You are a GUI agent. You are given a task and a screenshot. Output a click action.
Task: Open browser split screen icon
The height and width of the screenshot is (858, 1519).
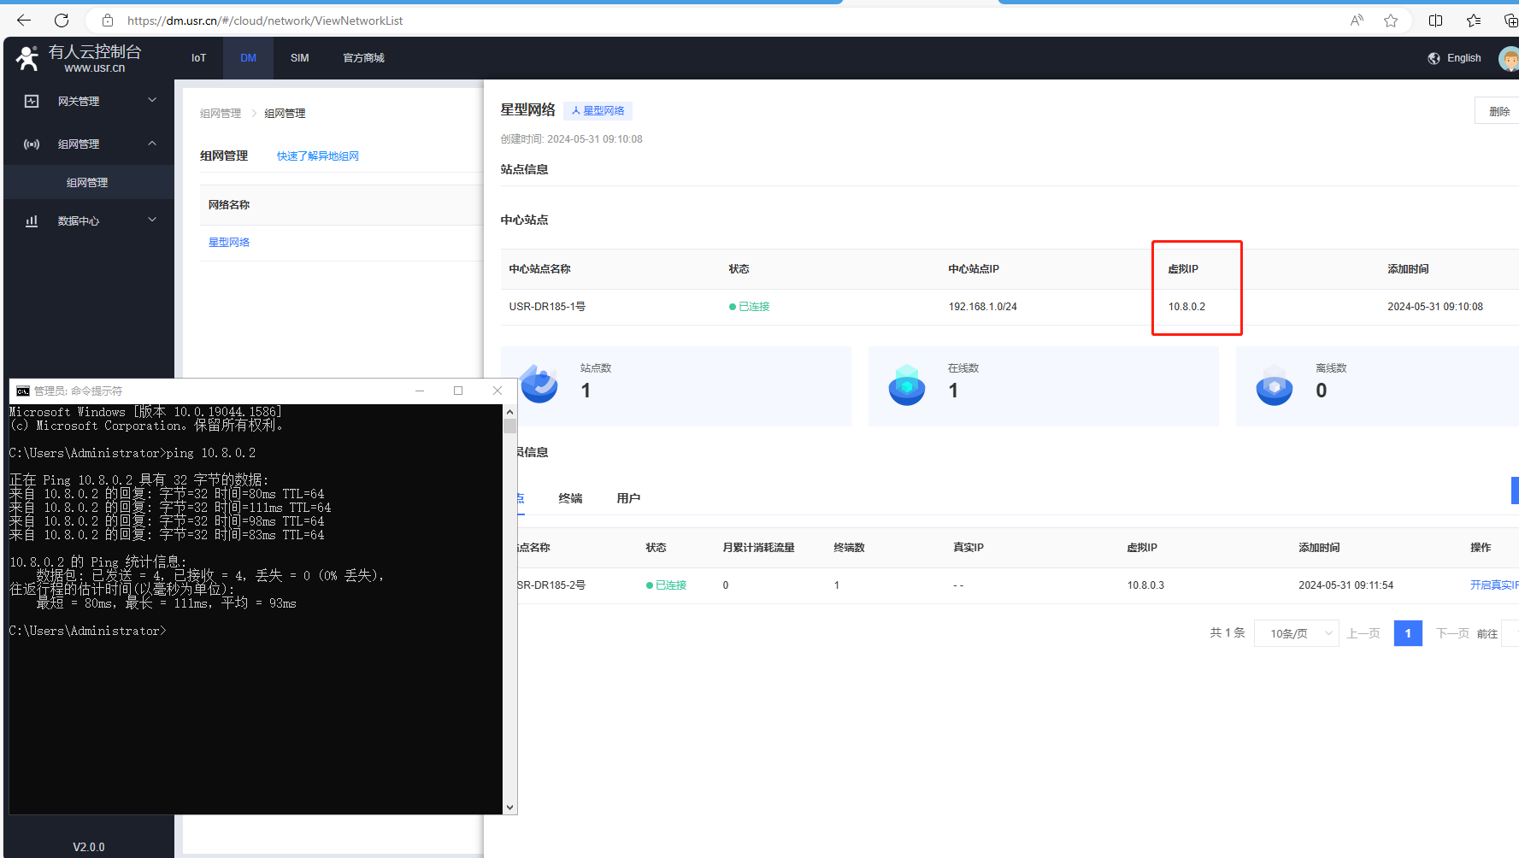pos(1435,21)
